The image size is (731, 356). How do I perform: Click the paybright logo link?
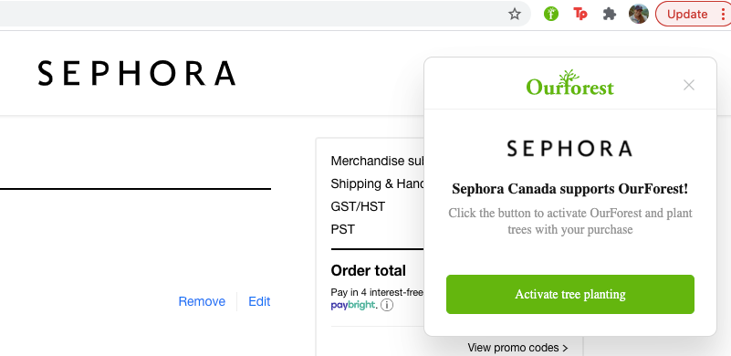click(352, 305)
